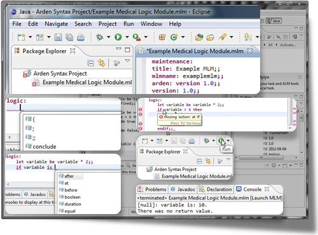Open the dropdown arrow next to the top green Run icon
Screen dimensions: 318x235
pyautogui.click(x=127, y=37)
